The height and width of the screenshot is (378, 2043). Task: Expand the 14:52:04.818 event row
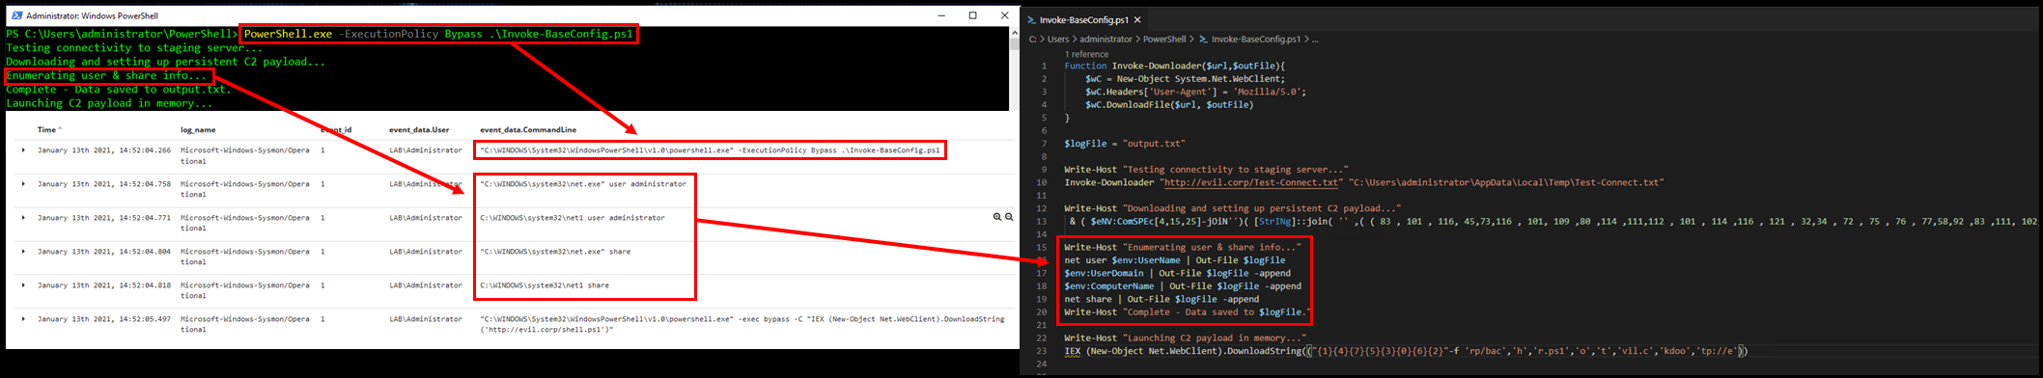coord(23,285)
